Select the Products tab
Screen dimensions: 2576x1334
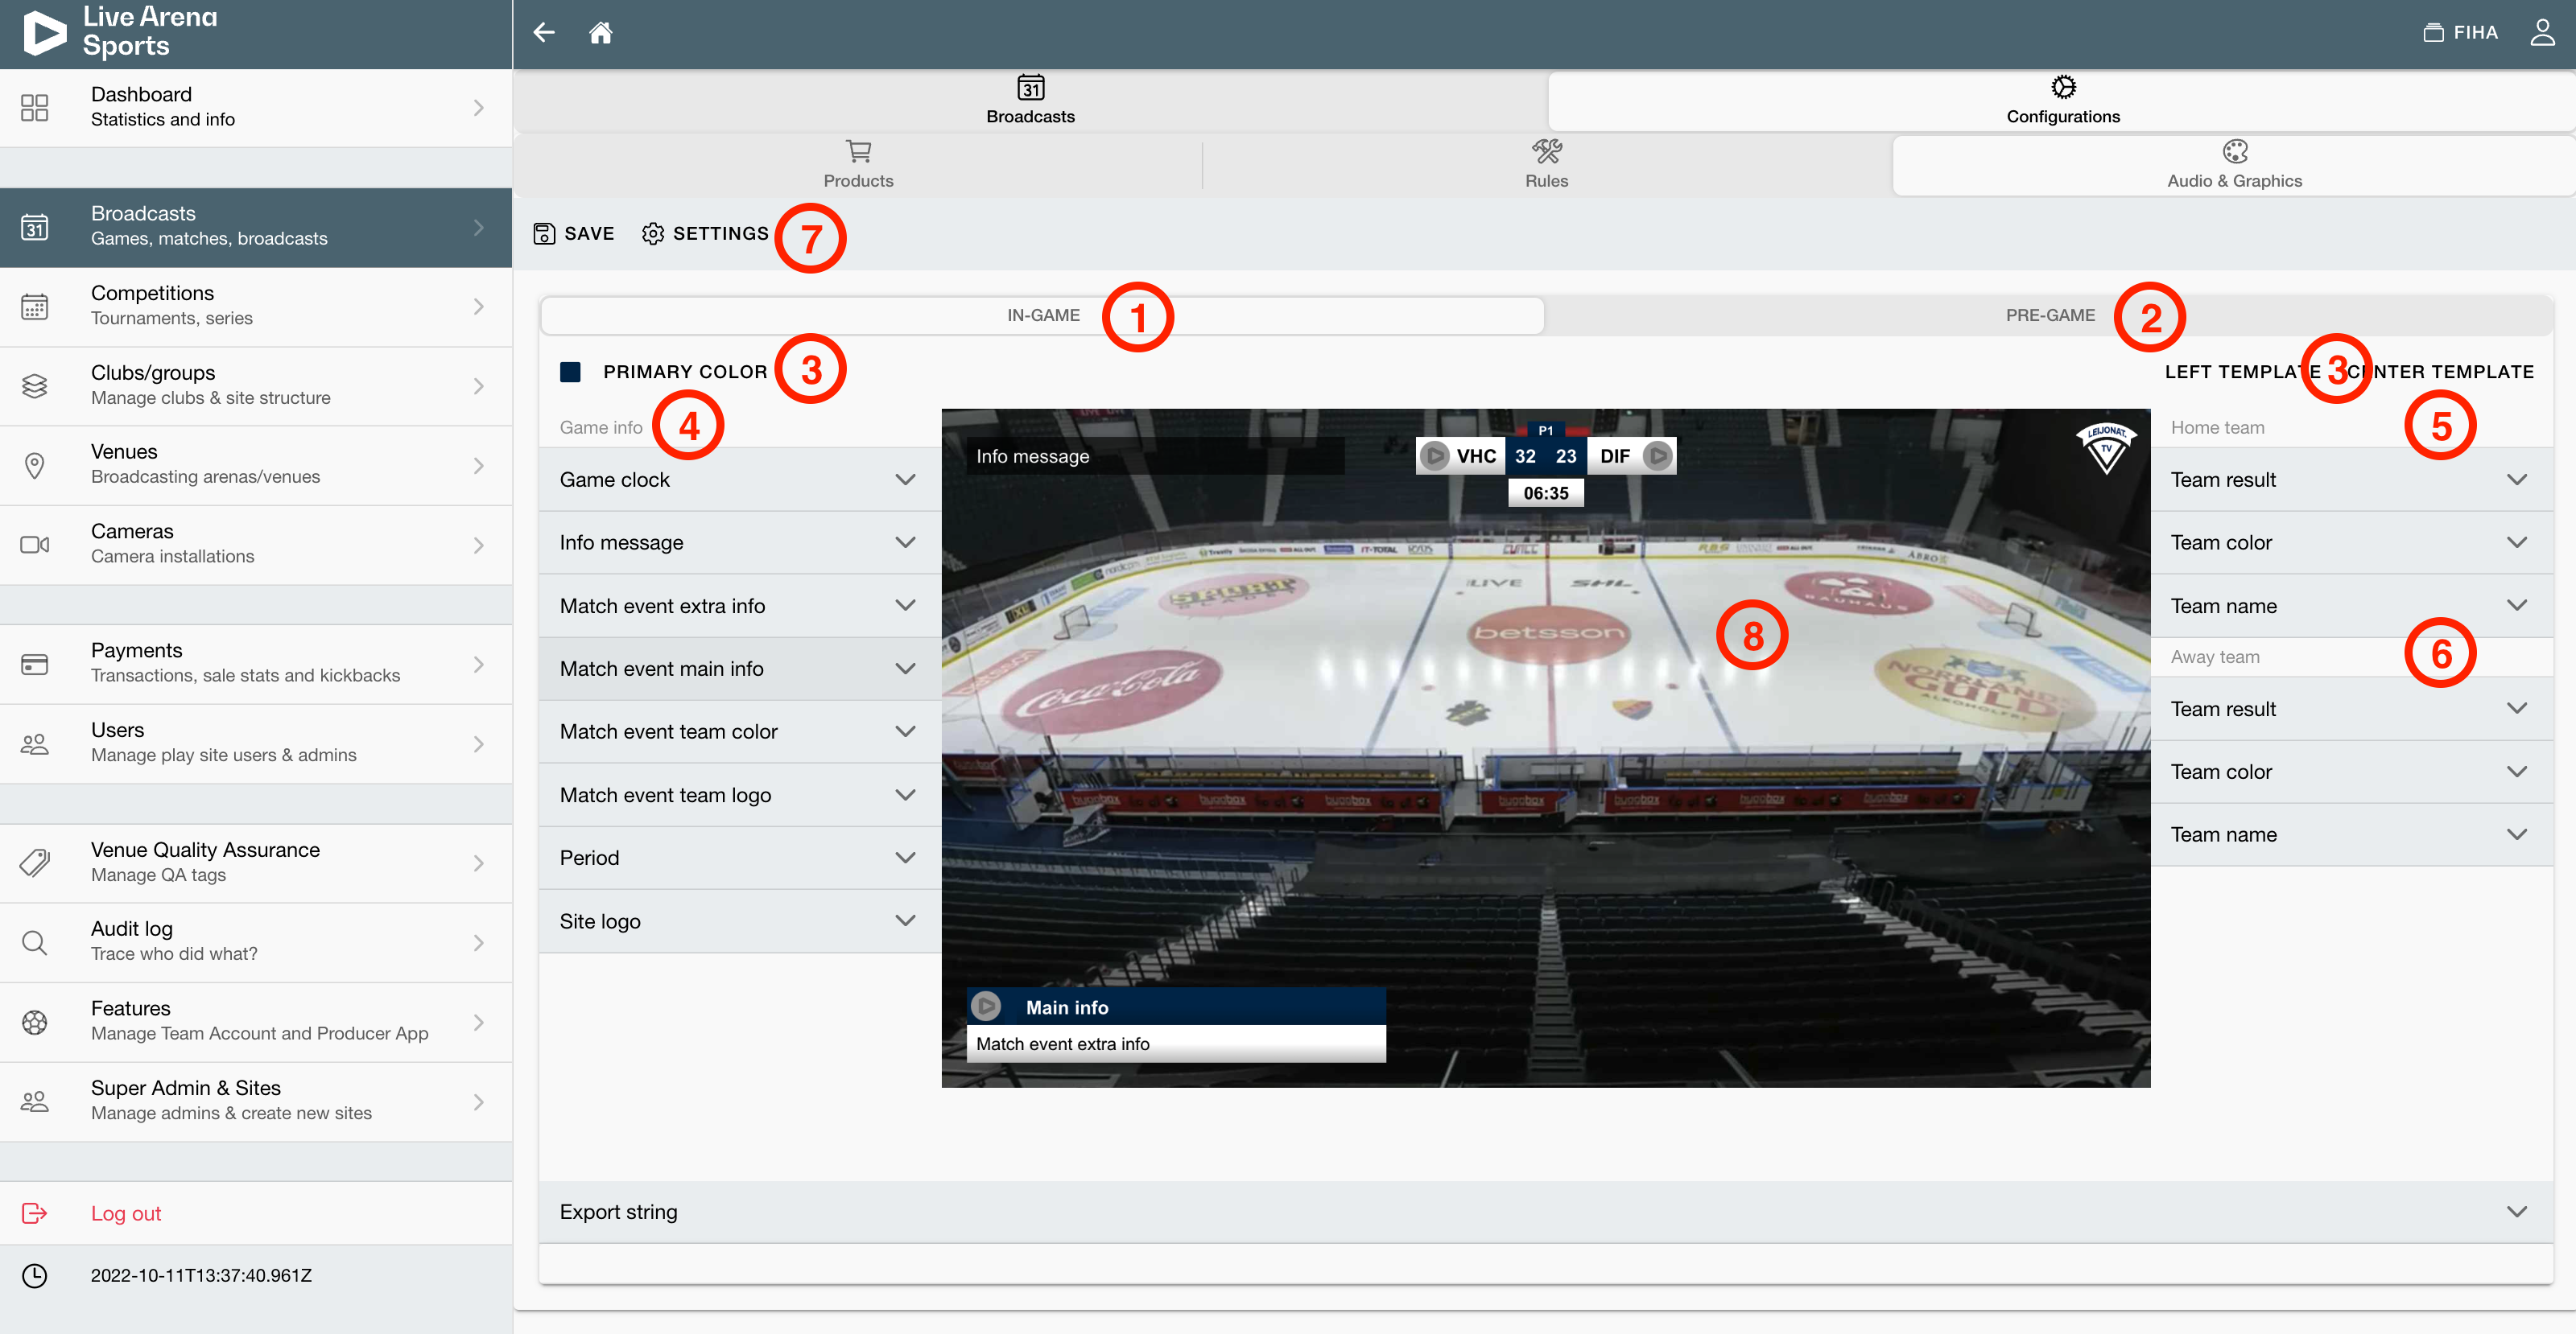pyautogui.click(x=858, y=166)
